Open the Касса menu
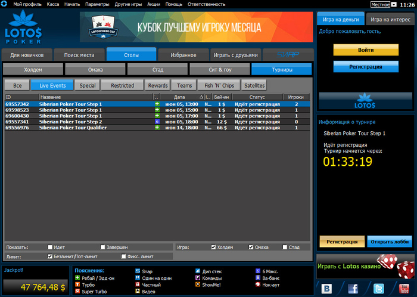 click(52, 4)
